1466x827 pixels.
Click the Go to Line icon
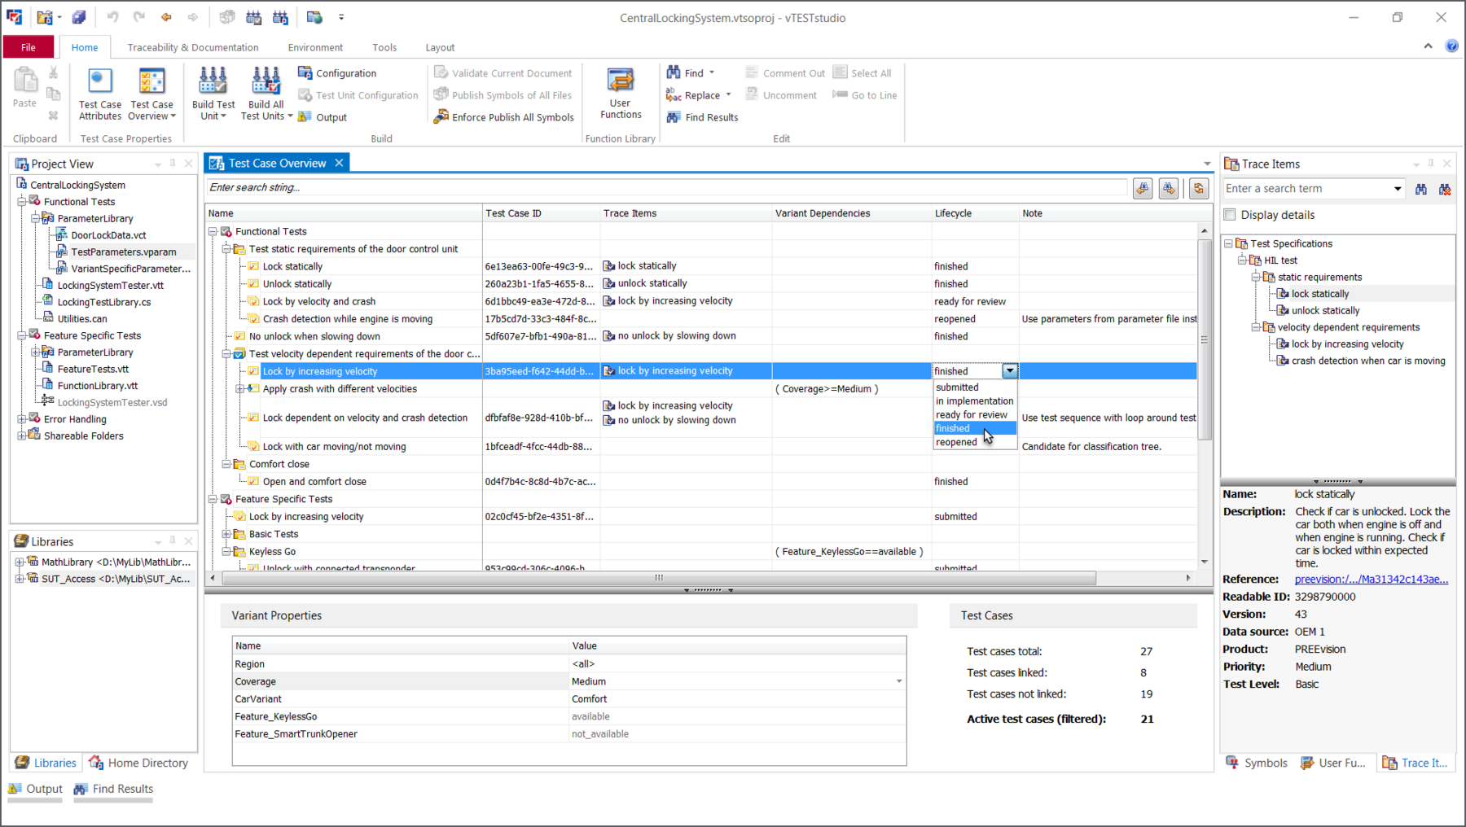(840, 94)
